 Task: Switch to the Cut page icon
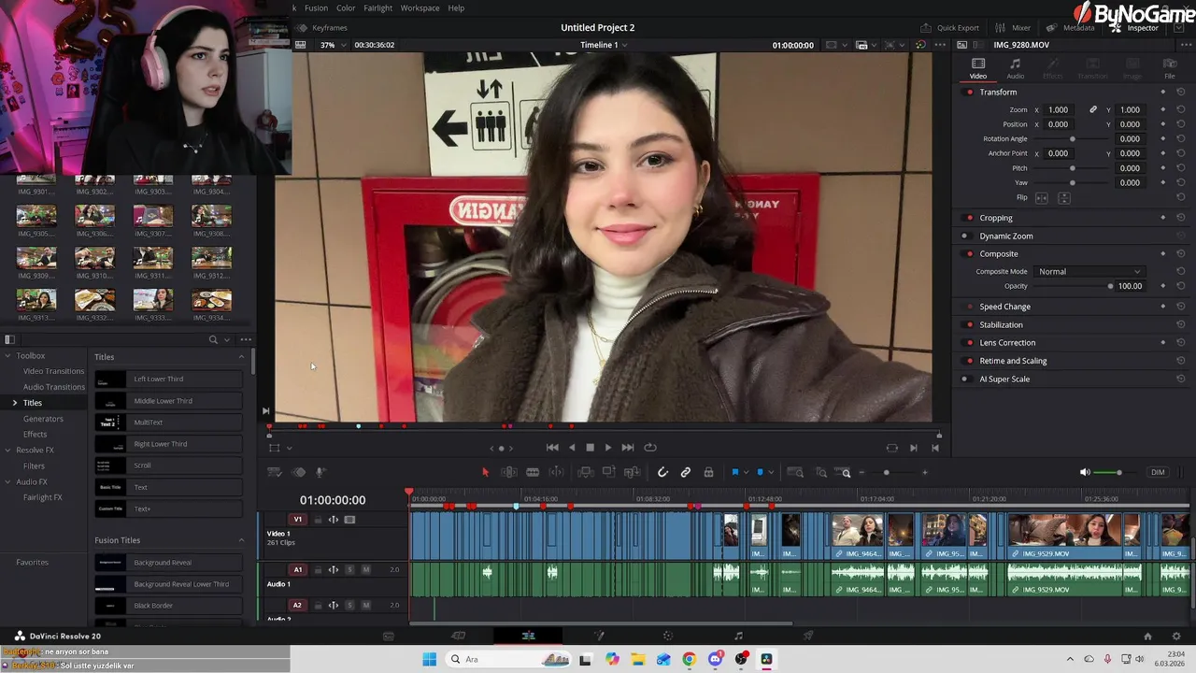click(x=459, y=636)
